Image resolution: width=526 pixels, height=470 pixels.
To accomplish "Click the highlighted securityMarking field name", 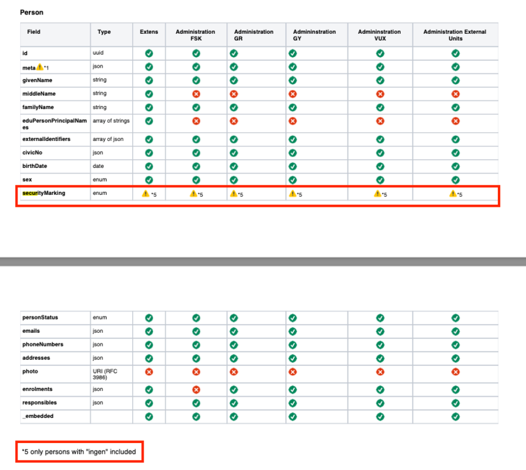I will pos(44,193).
